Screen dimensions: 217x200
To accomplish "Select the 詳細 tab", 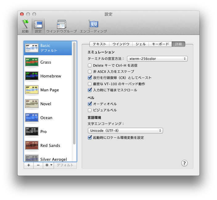I will click(x=178, y=44).
